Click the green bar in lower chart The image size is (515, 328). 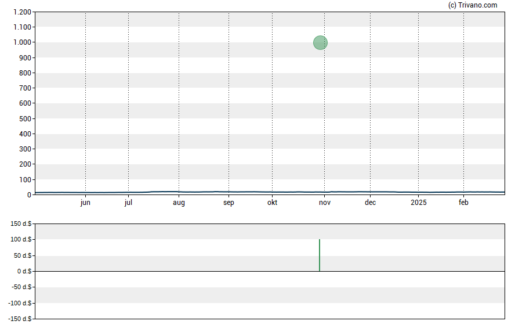pyautogui.click(x=320, y=255)
